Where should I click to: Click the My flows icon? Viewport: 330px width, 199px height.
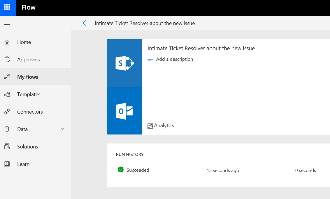coord(7,77)
